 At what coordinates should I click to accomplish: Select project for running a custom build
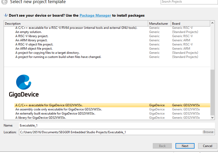tap(112, 57)
